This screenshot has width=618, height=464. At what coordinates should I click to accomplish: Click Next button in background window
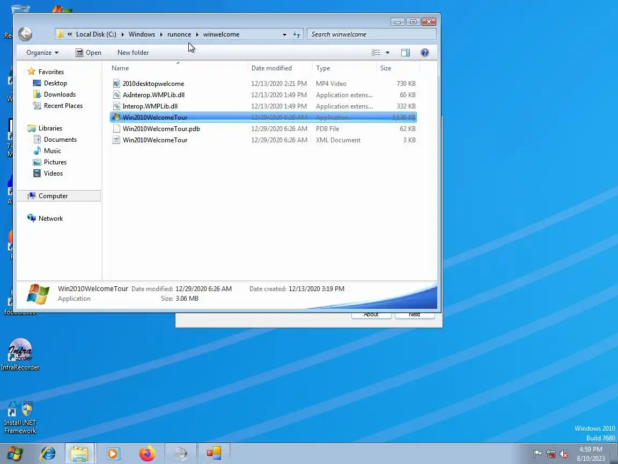415,315
